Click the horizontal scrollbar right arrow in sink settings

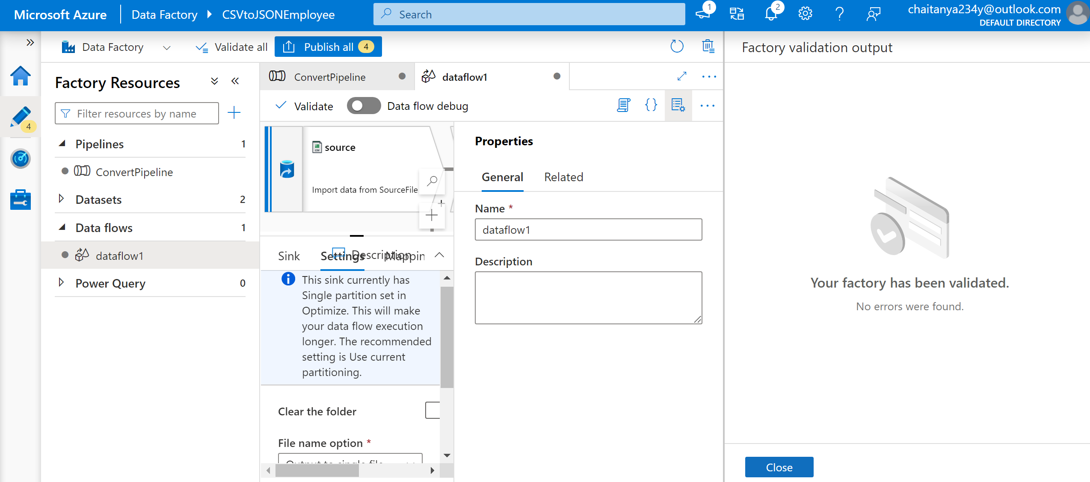[x=432, y=470]
